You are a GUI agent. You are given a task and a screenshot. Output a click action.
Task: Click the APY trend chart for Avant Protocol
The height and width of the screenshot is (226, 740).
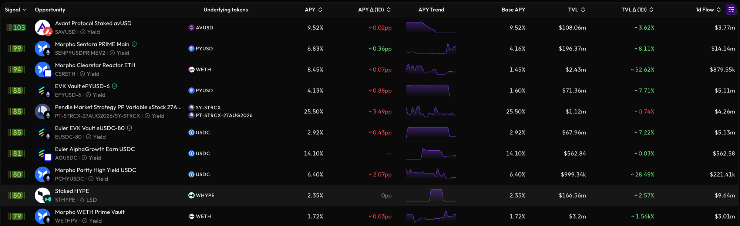[431, 28]
